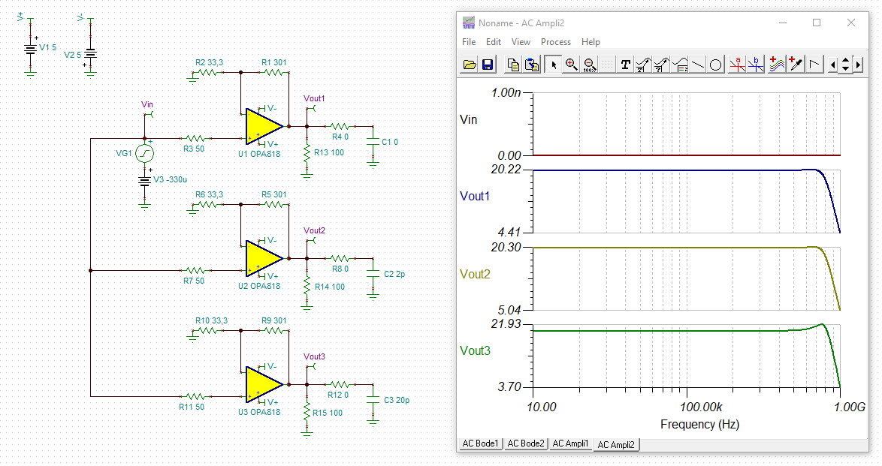
Task: Click the Zoom 100% magnifier icon
Action: coord(590,65)
